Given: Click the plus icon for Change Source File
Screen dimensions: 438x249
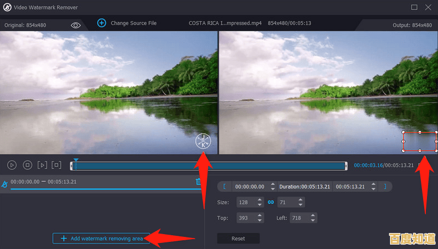Looking at the screenshot, I should pos(102,23).
